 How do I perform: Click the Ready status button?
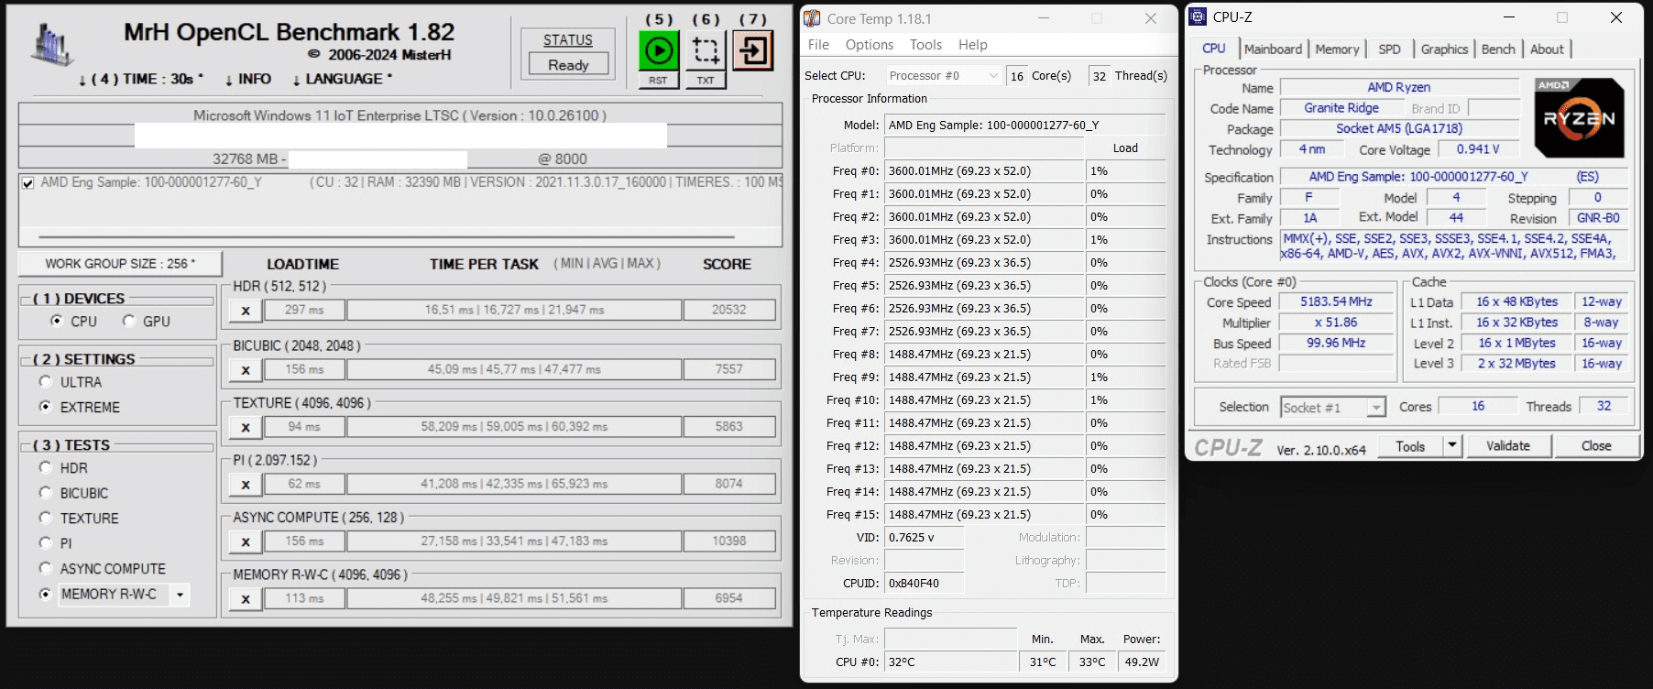tap(568, 65)
